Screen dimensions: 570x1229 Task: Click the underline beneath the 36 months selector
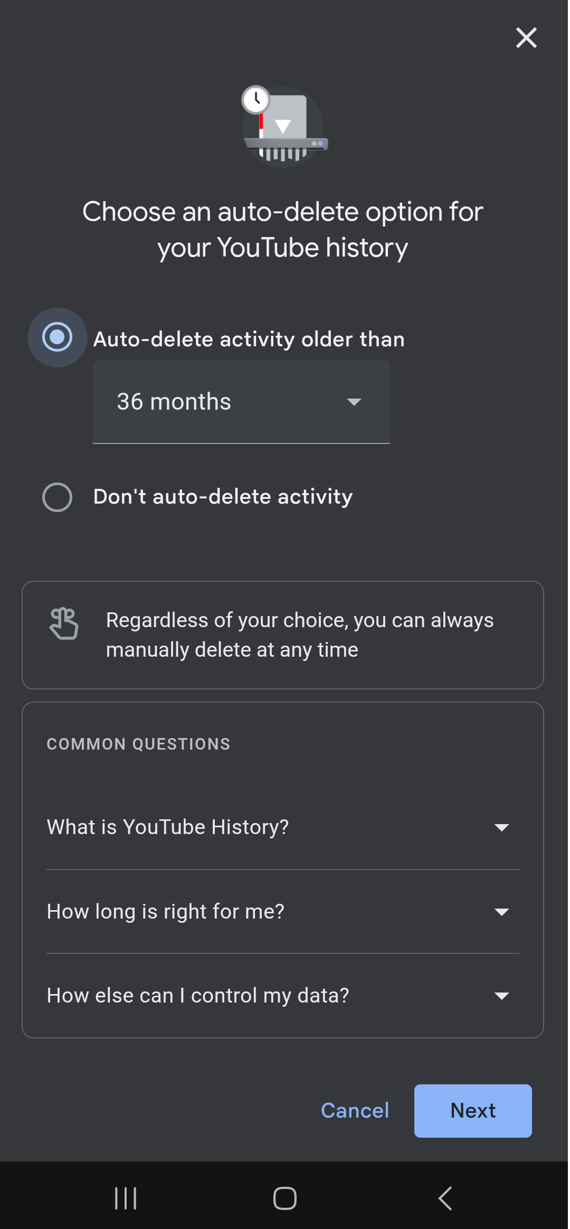pyautogui.click(x=241, y=443)
